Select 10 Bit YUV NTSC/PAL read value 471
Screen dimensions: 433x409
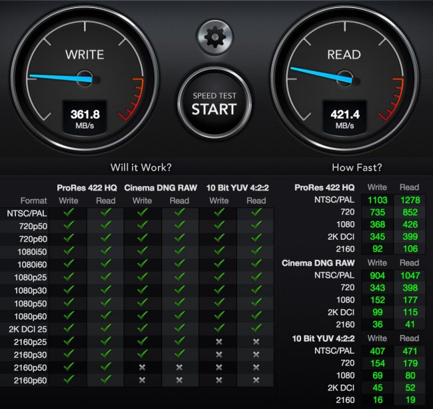[410, 351]
